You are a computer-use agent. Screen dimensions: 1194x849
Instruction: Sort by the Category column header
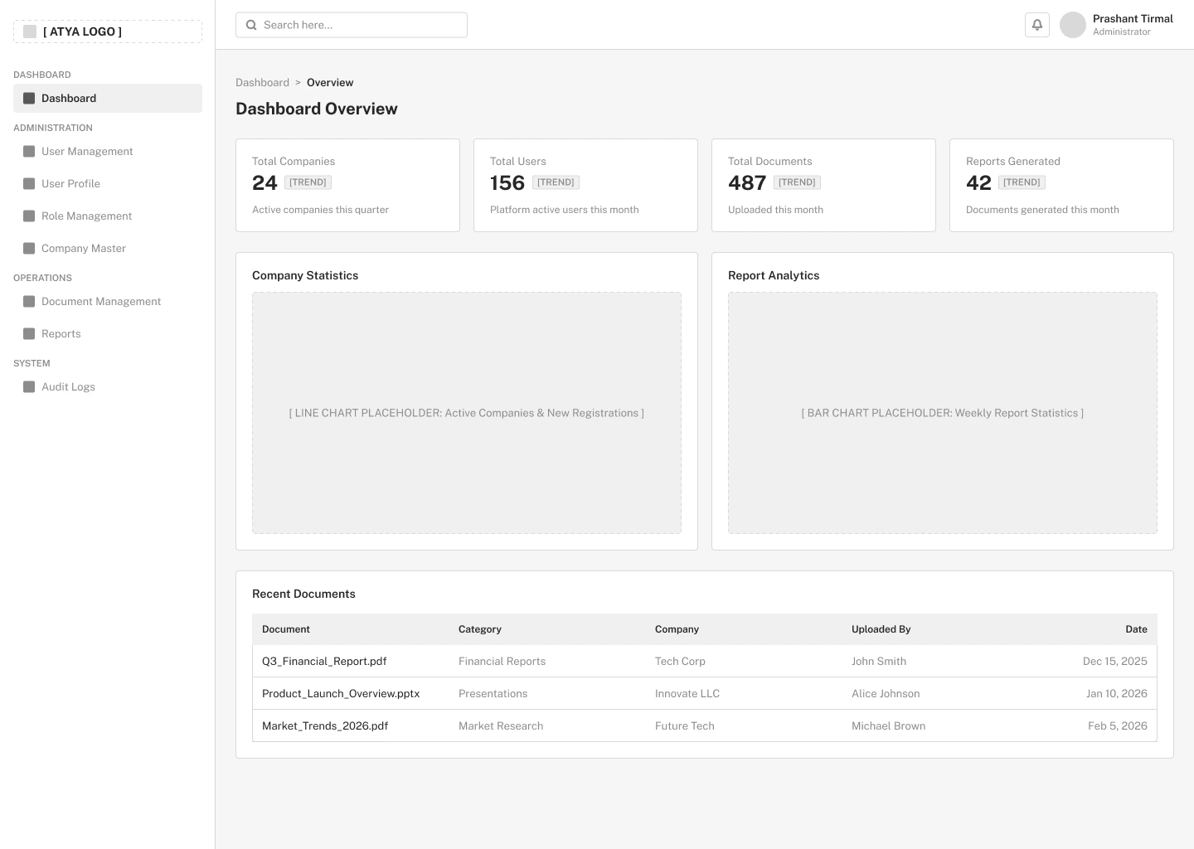(480, 629)
